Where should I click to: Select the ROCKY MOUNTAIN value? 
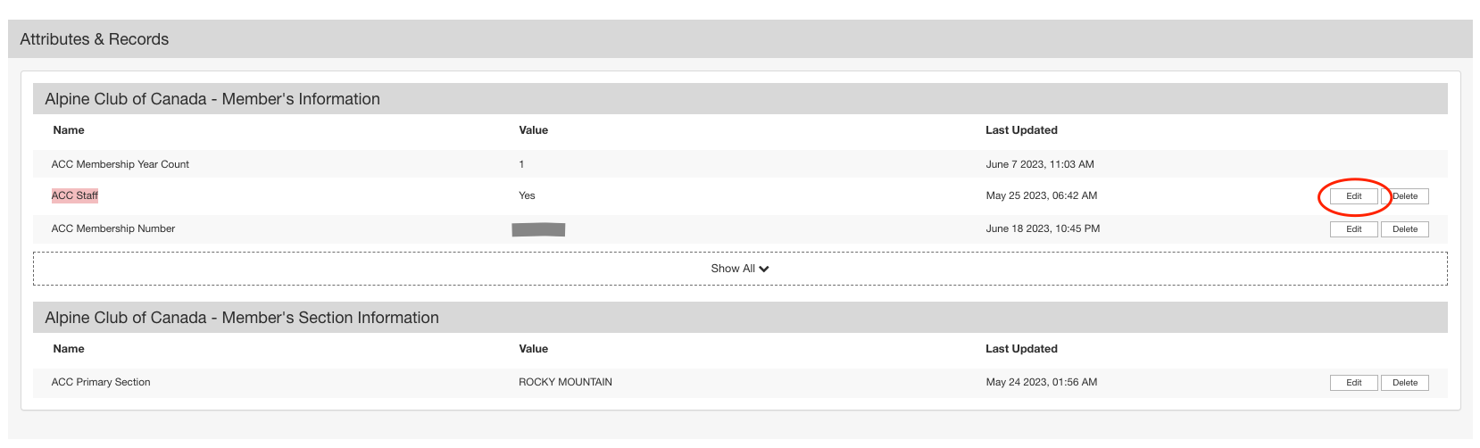pos(565,382)
